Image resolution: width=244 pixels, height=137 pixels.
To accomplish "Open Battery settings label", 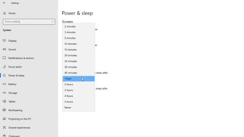I will point(13,84).
